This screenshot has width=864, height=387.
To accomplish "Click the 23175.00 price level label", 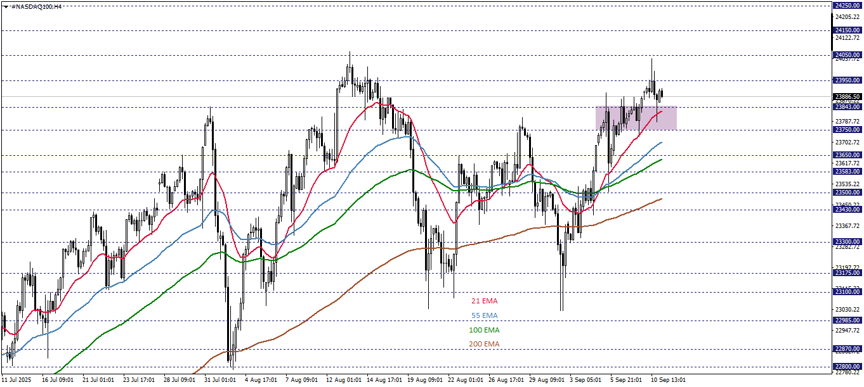I will point(848,273).
